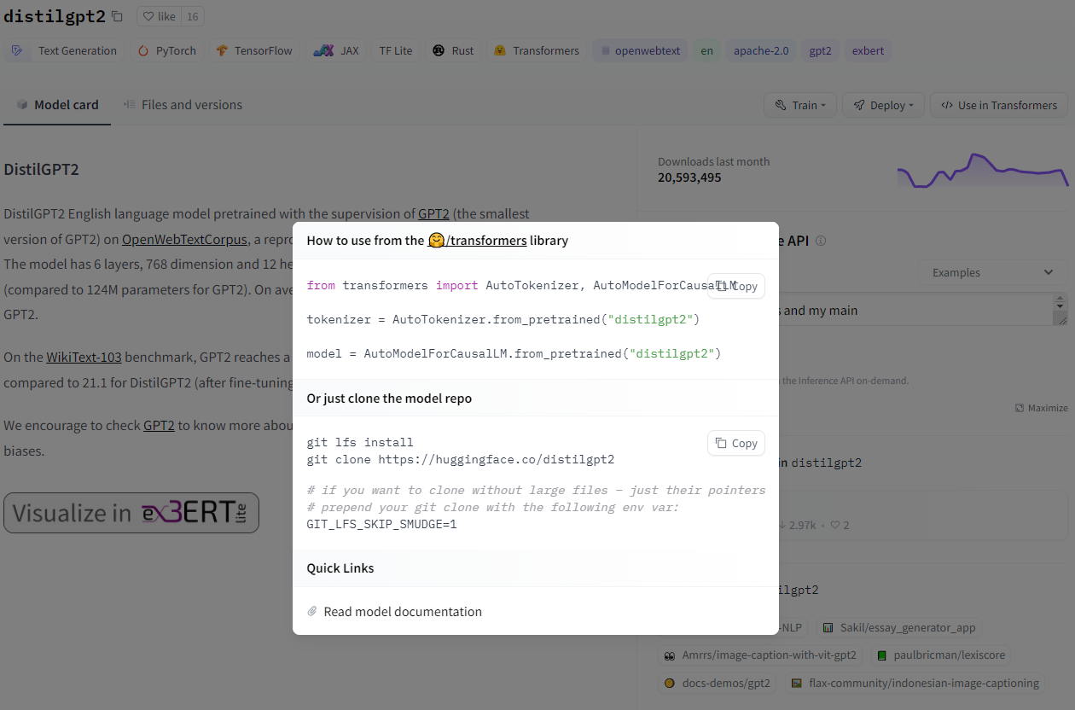
Task: Select the apache-2.0 license tag
Action: pos(761,50)
